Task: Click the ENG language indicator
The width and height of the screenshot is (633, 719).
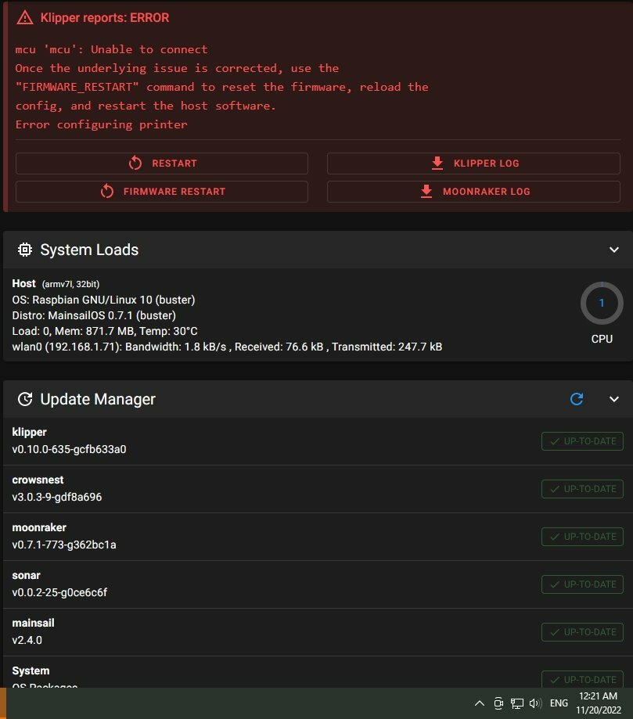Action: [x=559, y=703]
